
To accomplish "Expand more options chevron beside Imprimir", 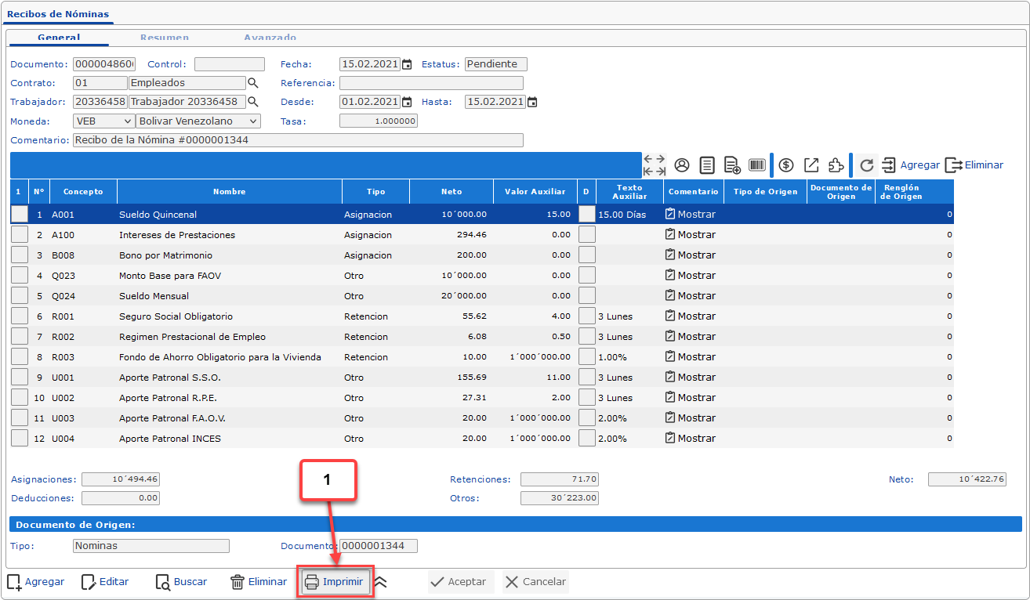I will click(x=380, y=582).
